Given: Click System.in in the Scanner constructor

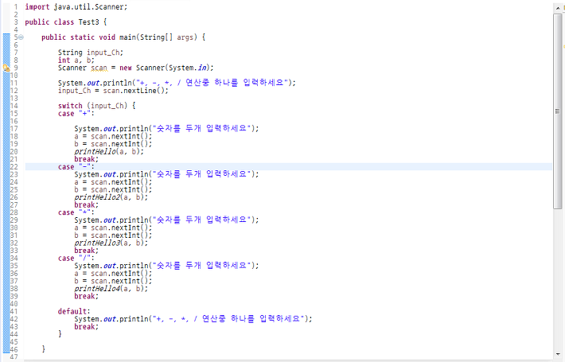Looking at the screenshot, I should [x=188, y=68].
